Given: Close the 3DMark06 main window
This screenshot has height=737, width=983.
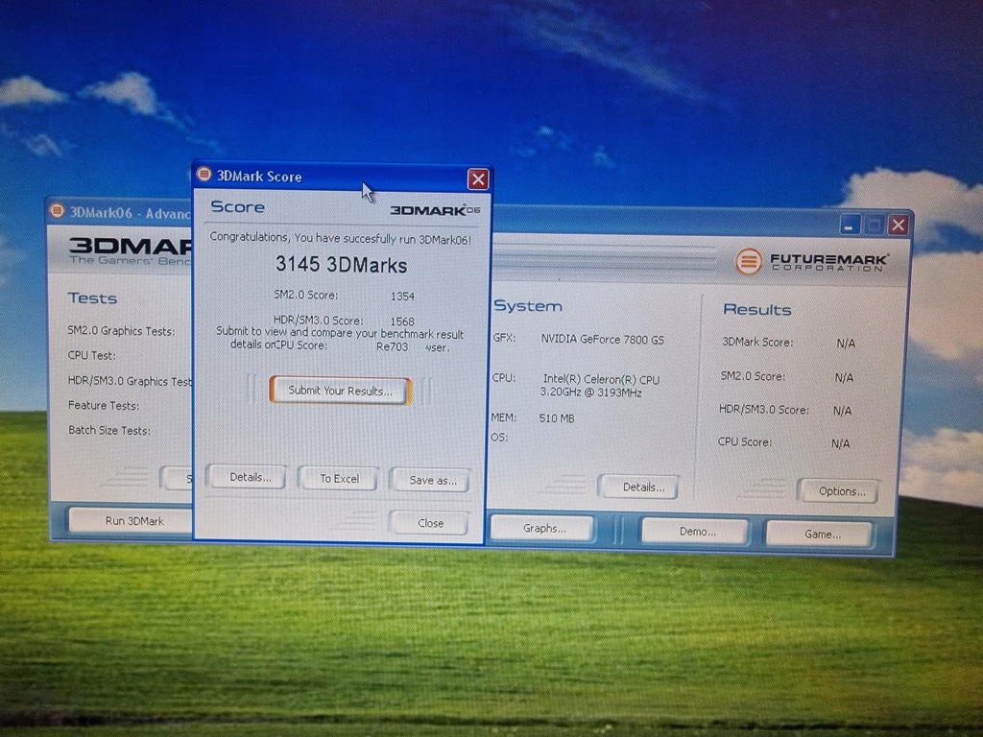Looking at the screenshot, I should [899, 225].
